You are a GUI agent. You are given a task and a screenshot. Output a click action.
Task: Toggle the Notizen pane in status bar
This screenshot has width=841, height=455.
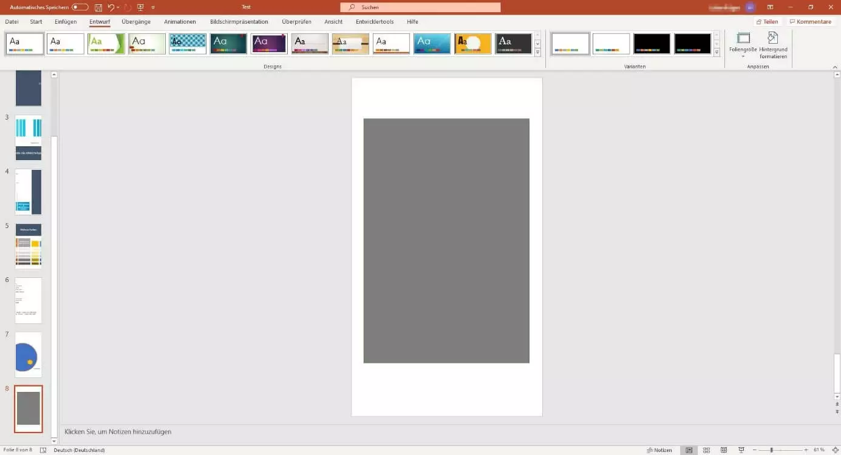659,450
